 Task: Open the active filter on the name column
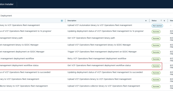tap(62, 21)
